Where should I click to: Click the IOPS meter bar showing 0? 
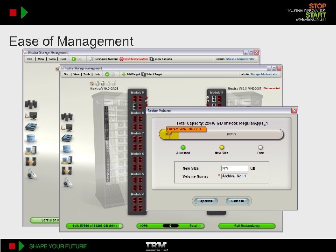pos(170,226)
